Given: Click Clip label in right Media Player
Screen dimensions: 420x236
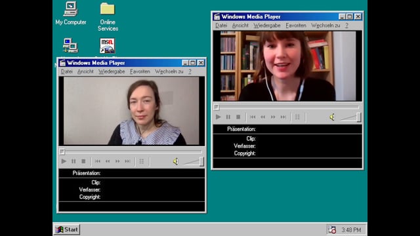Looking at the screenshot, I should [x=251, y=138].
